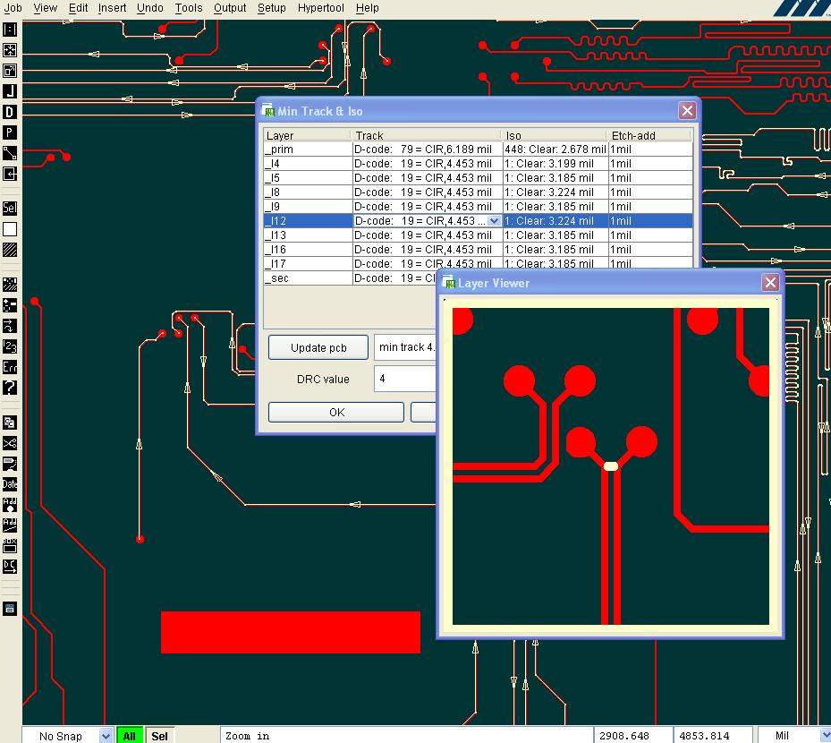831x743 pixels.
Task: Open the Help menu
Action: tap(368, 8)
